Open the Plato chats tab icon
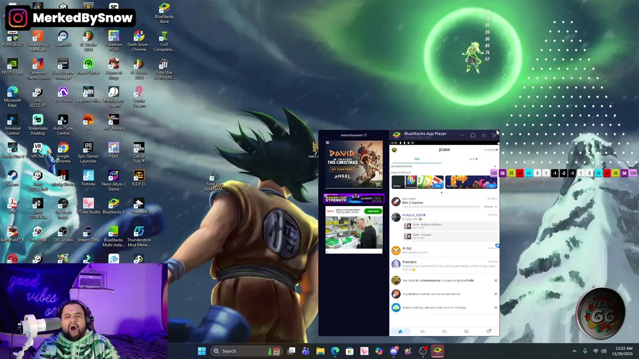This screenshot has width=639, height=359. click(466, 332)
